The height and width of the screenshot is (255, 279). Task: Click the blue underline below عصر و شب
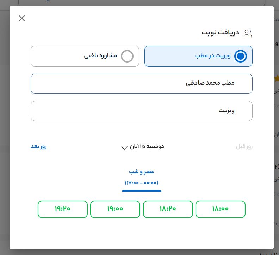pos(142,191)
